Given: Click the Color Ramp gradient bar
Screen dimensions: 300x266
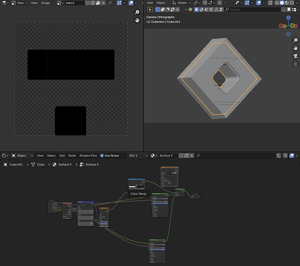Looking at the screenshot, I should click(136, 187).
